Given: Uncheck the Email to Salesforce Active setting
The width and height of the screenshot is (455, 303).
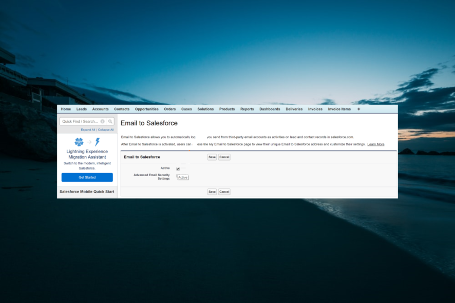Looking at the screenshot, I should click(178, 168).
